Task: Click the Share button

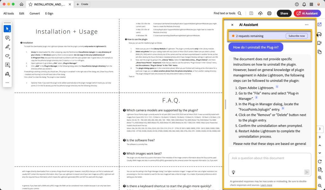Action: pyautogui.click(x=284, y=13)
